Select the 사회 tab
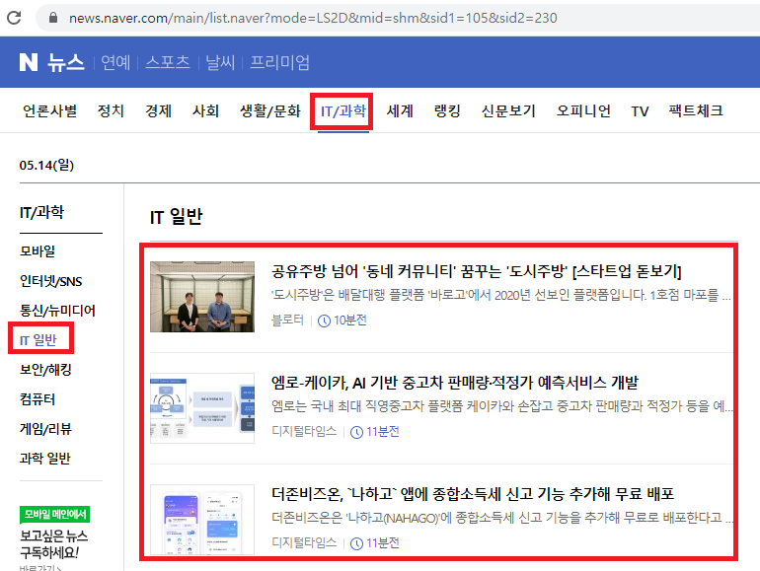The image size is (760, 571). (205, 110)
